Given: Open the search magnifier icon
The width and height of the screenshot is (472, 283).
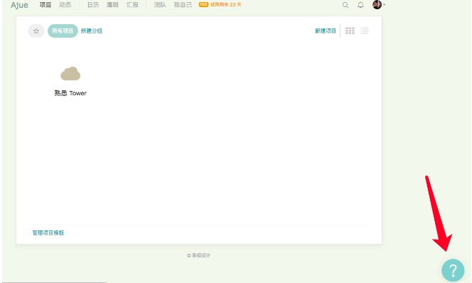Looking at the screenshot, I should 345,5.
